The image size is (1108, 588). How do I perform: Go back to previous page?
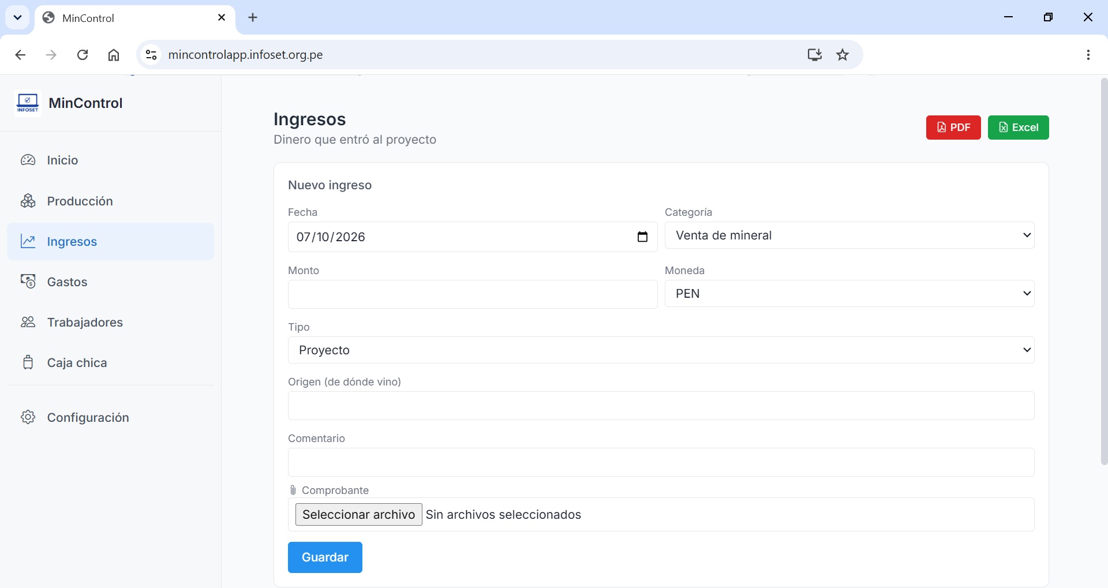(20, 55)
